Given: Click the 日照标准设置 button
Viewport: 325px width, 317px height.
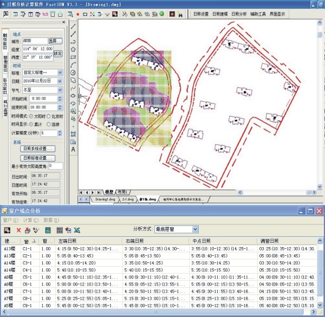Looking at the screenshot, I should 38,158.
